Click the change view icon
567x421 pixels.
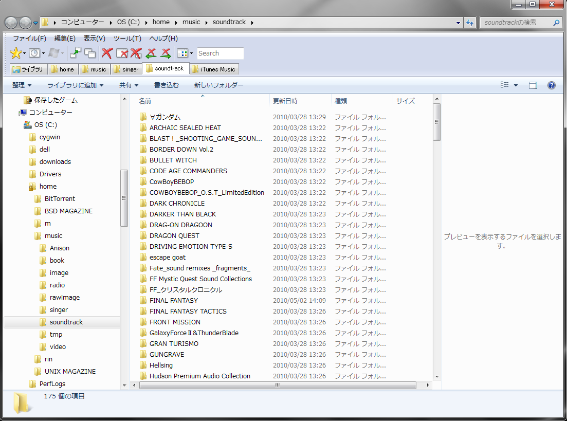click(x=504, y=85)
